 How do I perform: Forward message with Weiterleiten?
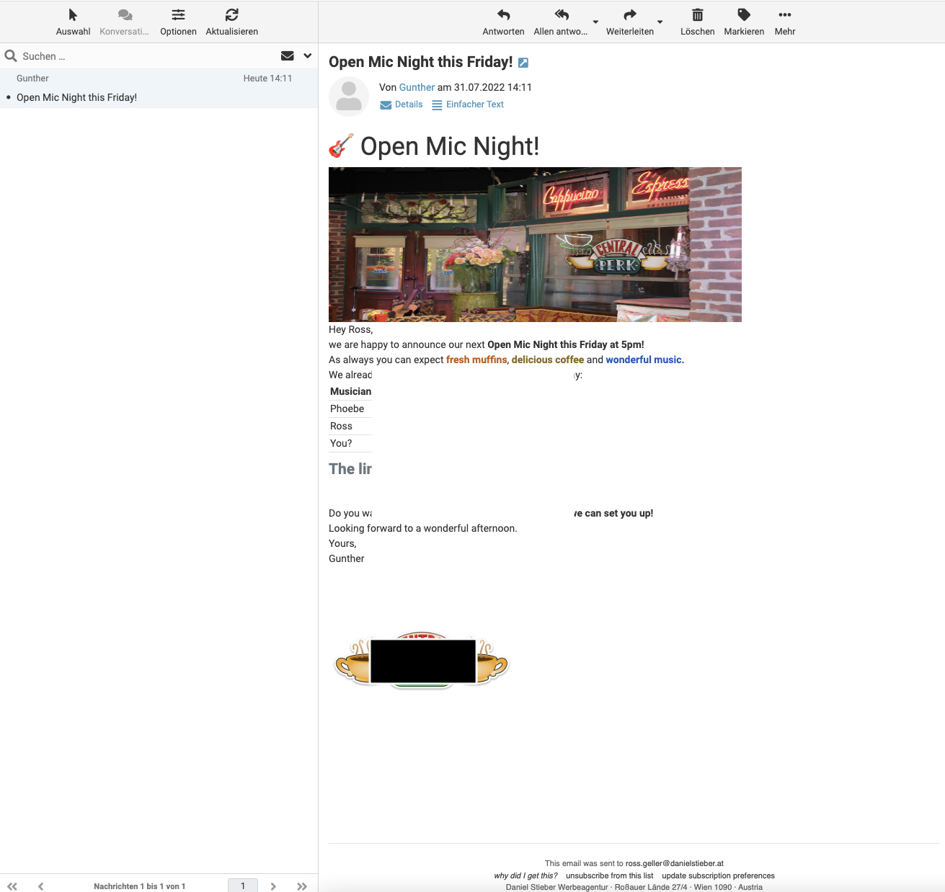pos(629,22)
